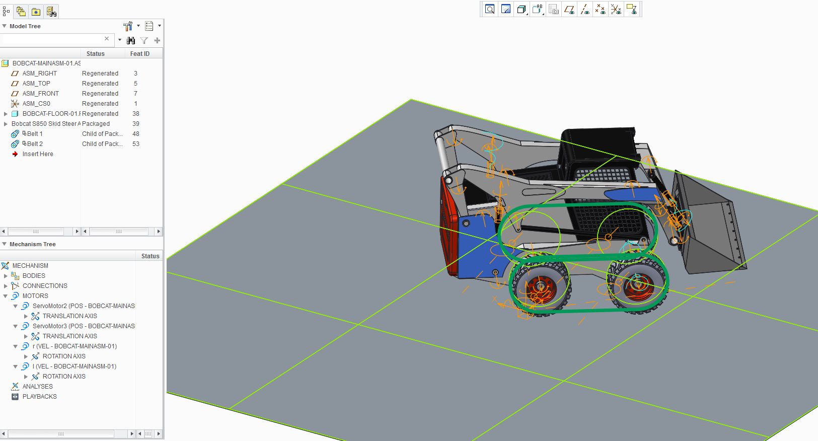818x441 pixels.
Task: Collapse the Mechanism Tree panel triangle
Action: pos(5,244)
